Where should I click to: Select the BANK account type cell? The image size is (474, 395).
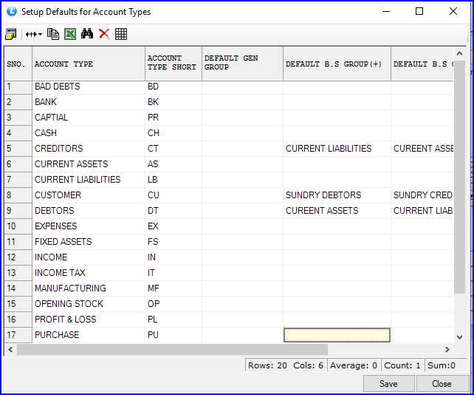click(x=89, y=102)
